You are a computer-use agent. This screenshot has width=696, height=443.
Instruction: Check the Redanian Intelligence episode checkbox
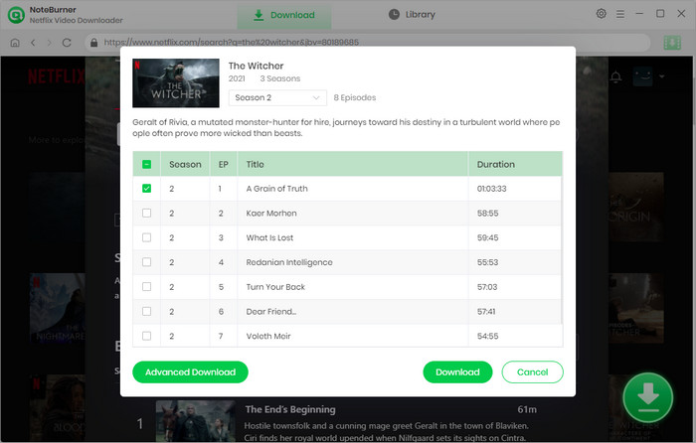pos(146,262)
